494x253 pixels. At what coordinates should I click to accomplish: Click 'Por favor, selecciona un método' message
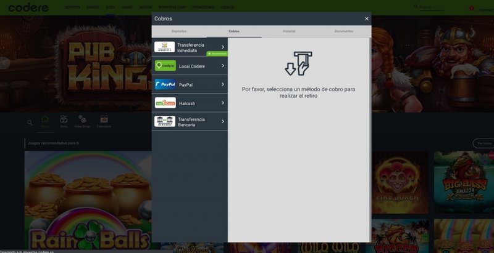298,92
